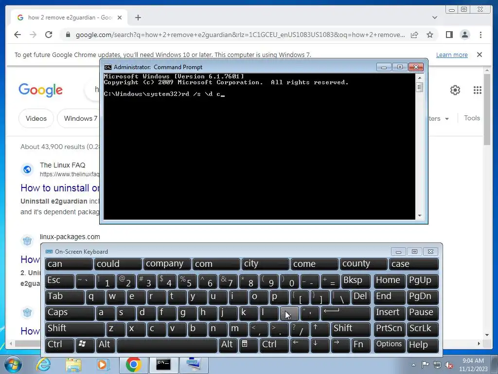
Task: Open Google settings gear icon
Action: click(455, 90)
